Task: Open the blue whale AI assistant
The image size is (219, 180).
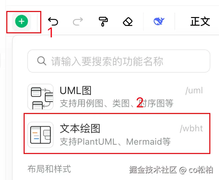Action: pos(159,21)
